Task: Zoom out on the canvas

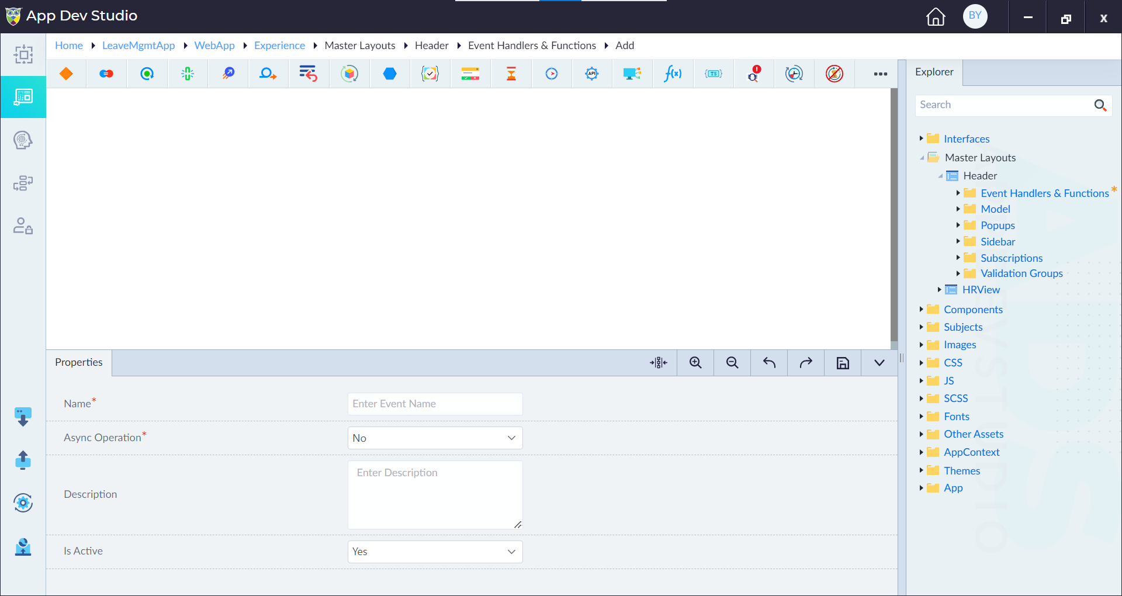Action: (x=732, y=363)
